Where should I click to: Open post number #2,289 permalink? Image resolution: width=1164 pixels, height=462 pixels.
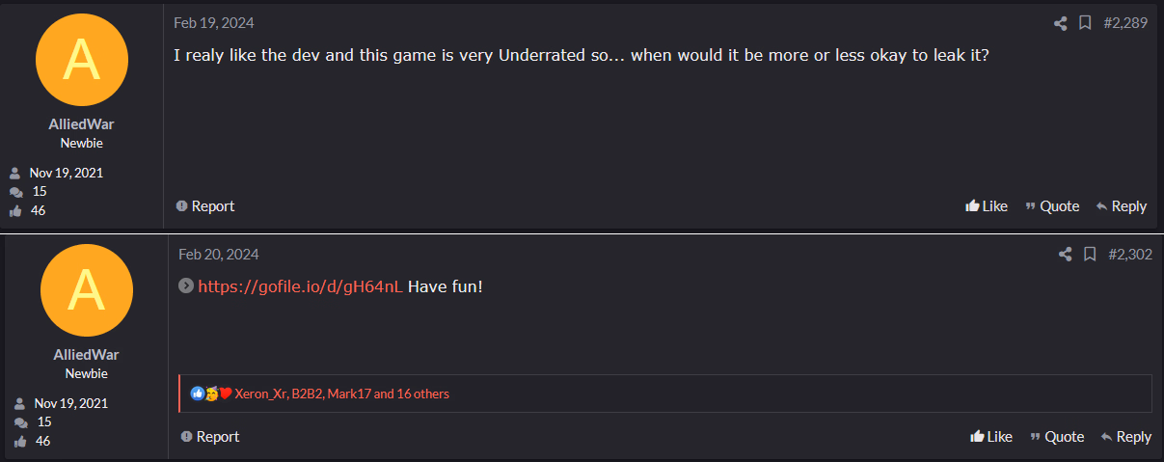point(1124,23)
